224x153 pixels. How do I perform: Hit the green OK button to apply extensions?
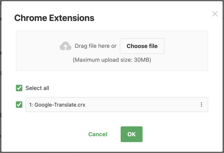[131, 134]
